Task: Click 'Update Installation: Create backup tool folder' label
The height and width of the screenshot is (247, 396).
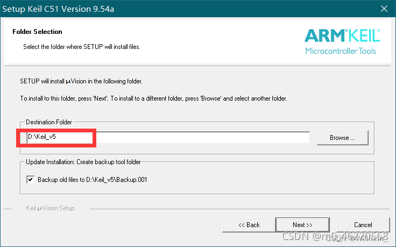Action: pyautogui.click(x=83, y=162)
